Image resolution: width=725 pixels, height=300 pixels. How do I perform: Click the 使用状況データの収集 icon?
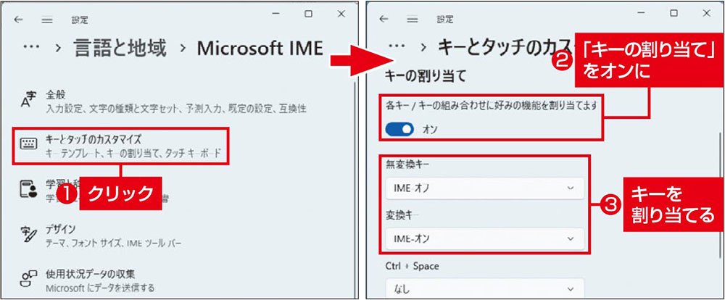[x=28, y=280]
